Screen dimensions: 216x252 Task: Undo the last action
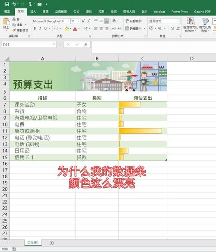pos(14,4)
